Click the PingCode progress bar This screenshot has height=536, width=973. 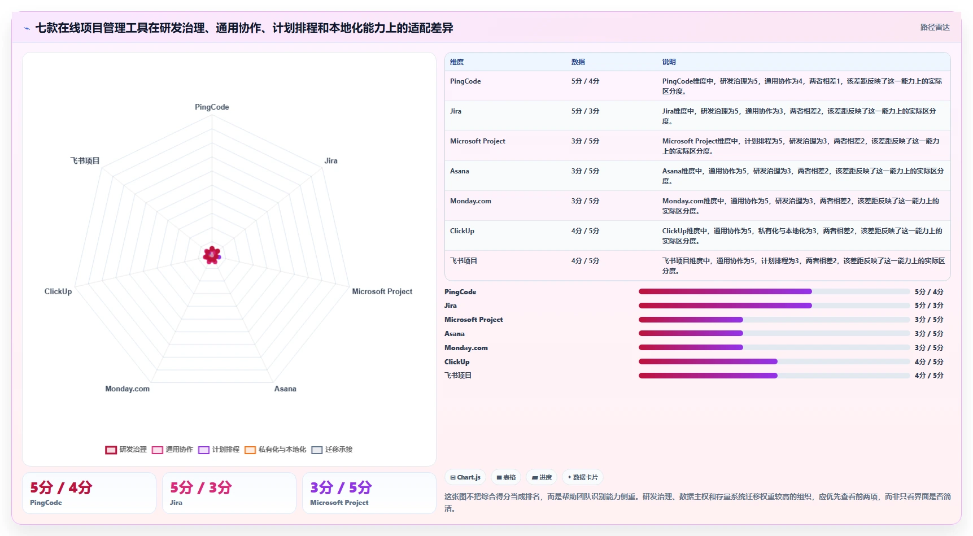tap(774, 291)
